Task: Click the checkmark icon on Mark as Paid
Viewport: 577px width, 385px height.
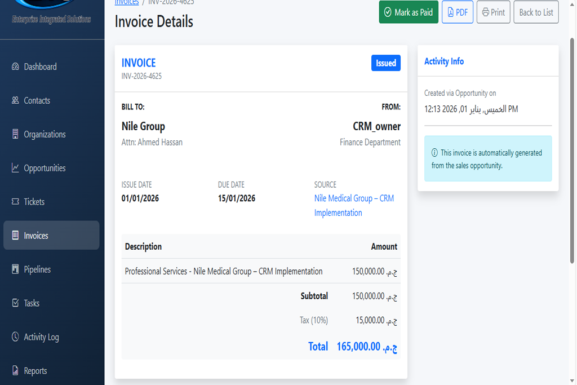Action: (388, 11)
